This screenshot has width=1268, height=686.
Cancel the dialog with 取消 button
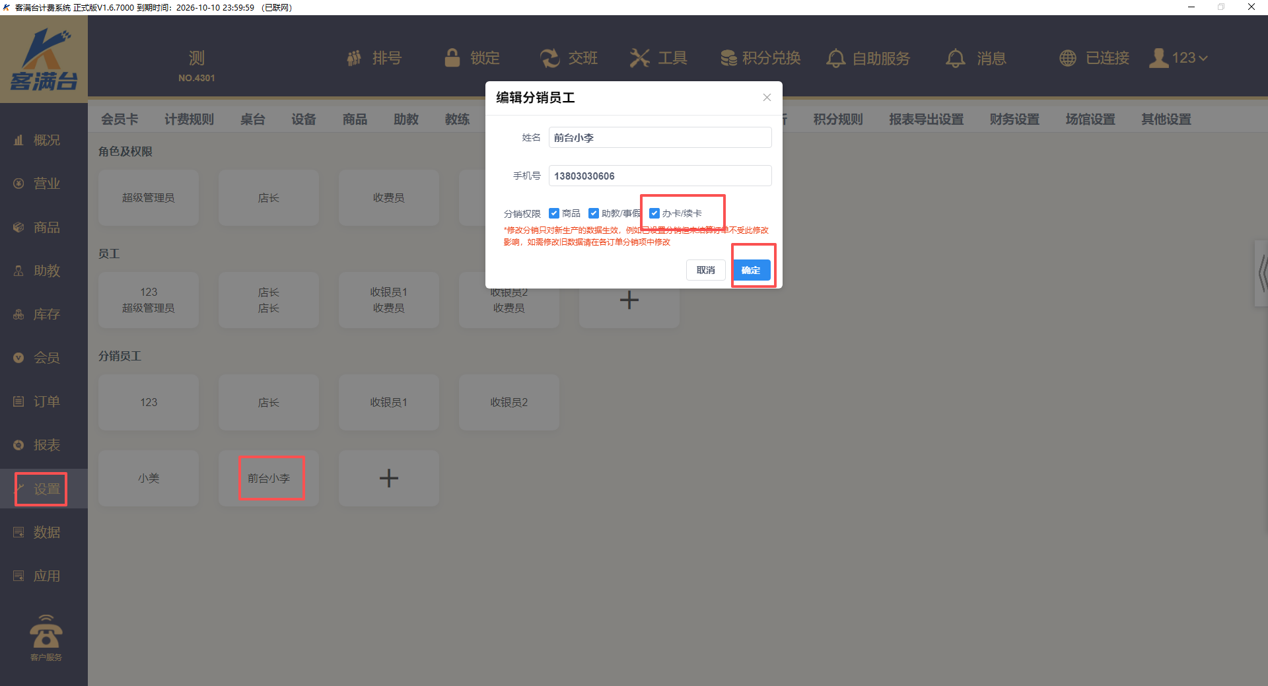[x=705, y=270]
